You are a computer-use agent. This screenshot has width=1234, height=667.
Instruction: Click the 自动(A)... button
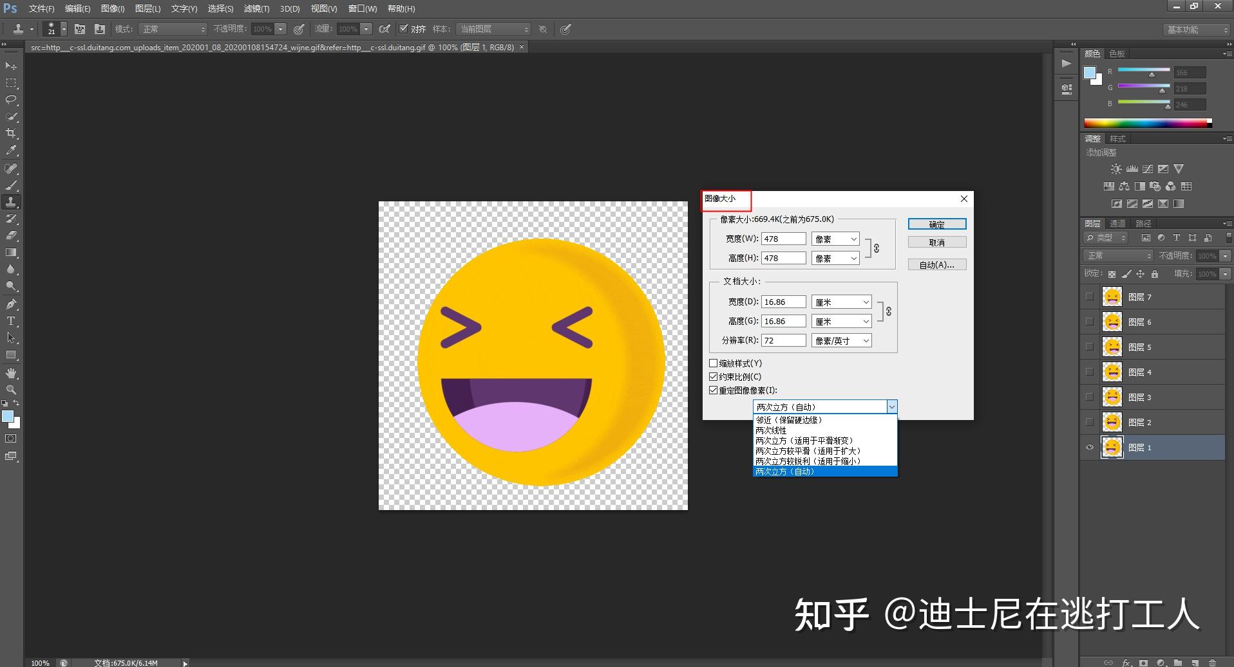click(x=936, y=265)
